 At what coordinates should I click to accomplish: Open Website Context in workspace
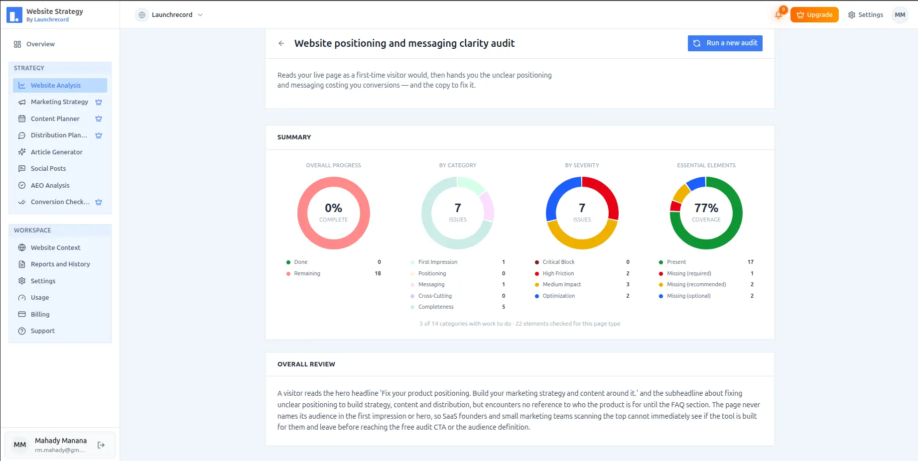[x=60, y=247]
